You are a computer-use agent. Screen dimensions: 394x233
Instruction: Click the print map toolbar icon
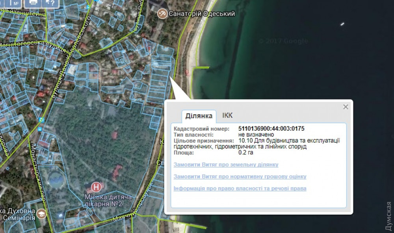[34, 3]
